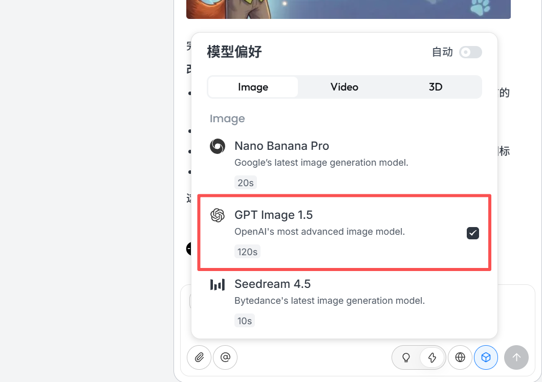The width and height of the screenshot is (542, 382).
Task: Click the blue cube model preference icon
Action: (486, 357)
